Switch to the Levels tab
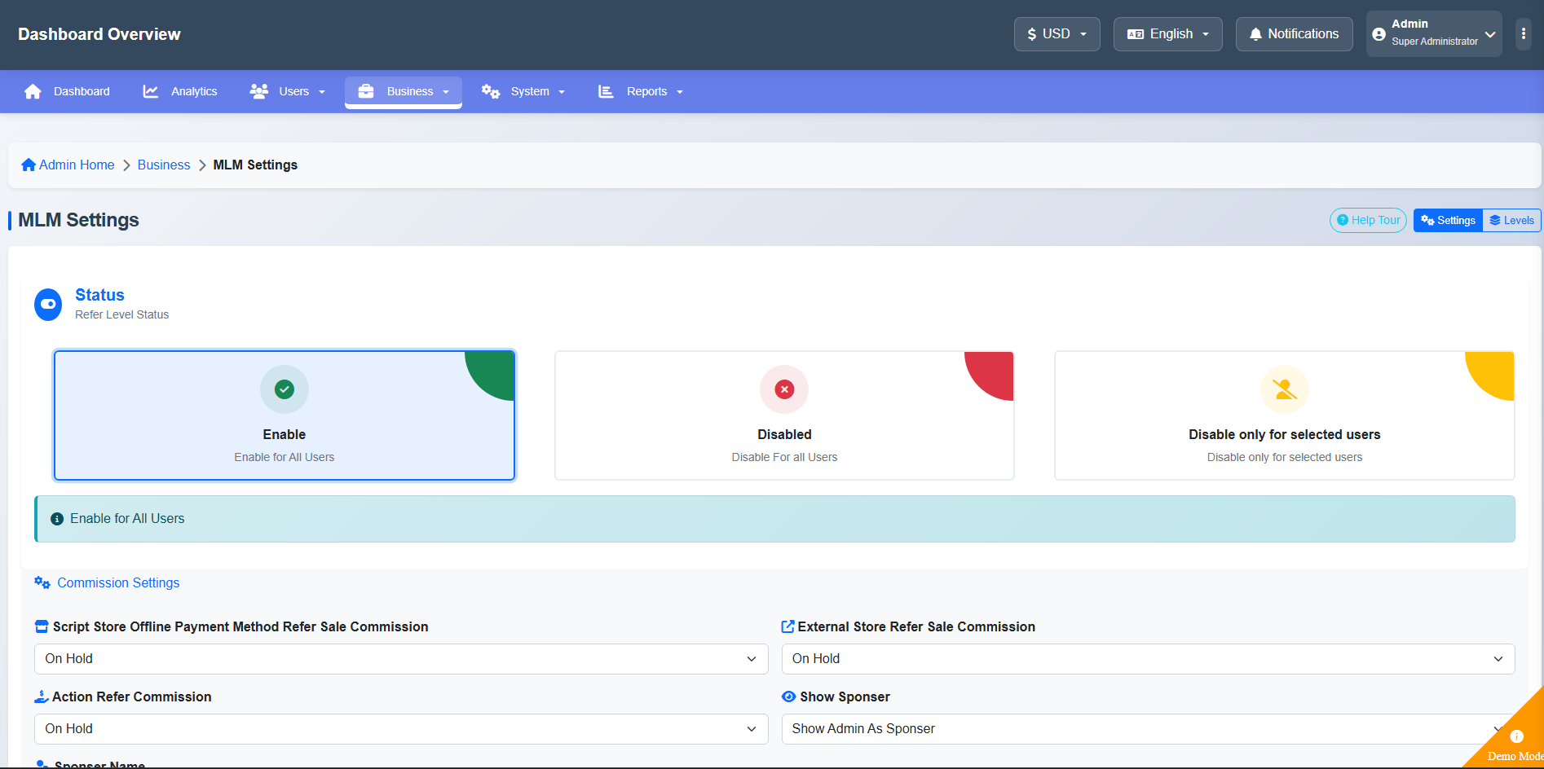 (1511, 221)
